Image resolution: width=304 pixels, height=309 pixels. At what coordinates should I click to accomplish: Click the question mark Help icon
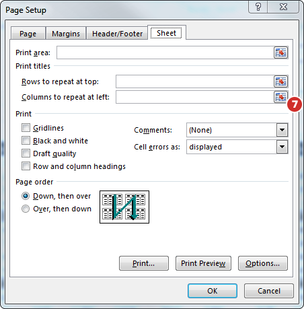[x=258, y=7]
